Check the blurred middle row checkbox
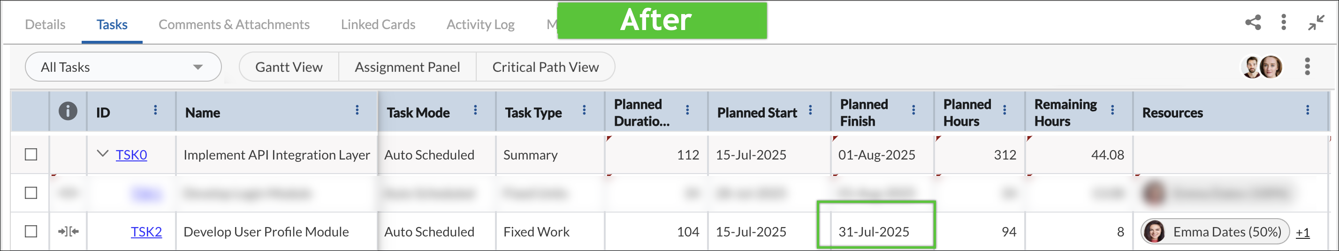Image resolution: width=1339 pixels, height=251 pixels. 31,193
